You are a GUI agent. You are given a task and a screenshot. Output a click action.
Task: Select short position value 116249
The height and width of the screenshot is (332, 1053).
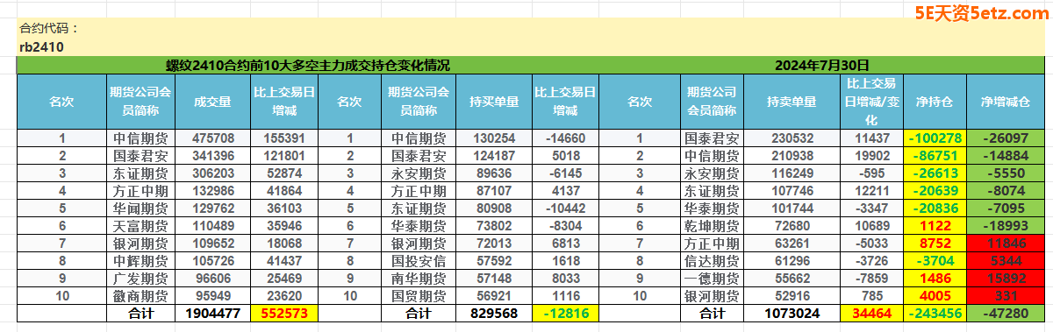(x=792, y=173)
